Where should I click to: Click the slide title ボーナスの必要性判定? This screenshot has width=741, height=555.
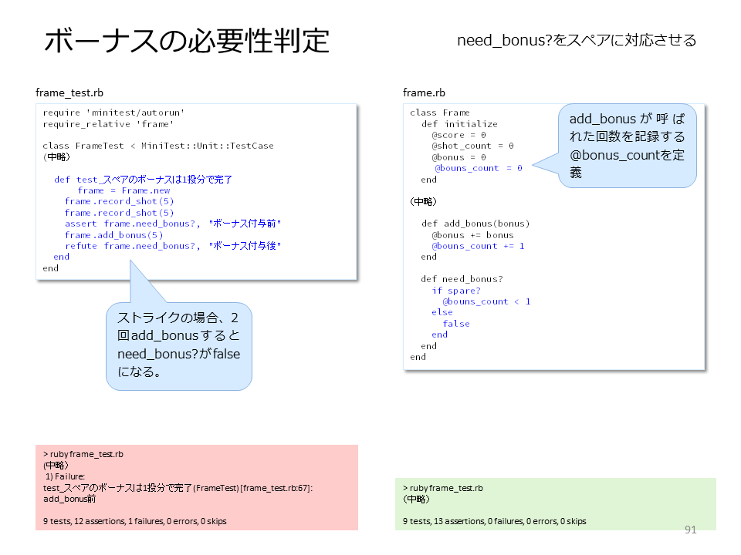pyautogui.click(x=187, y=40)
